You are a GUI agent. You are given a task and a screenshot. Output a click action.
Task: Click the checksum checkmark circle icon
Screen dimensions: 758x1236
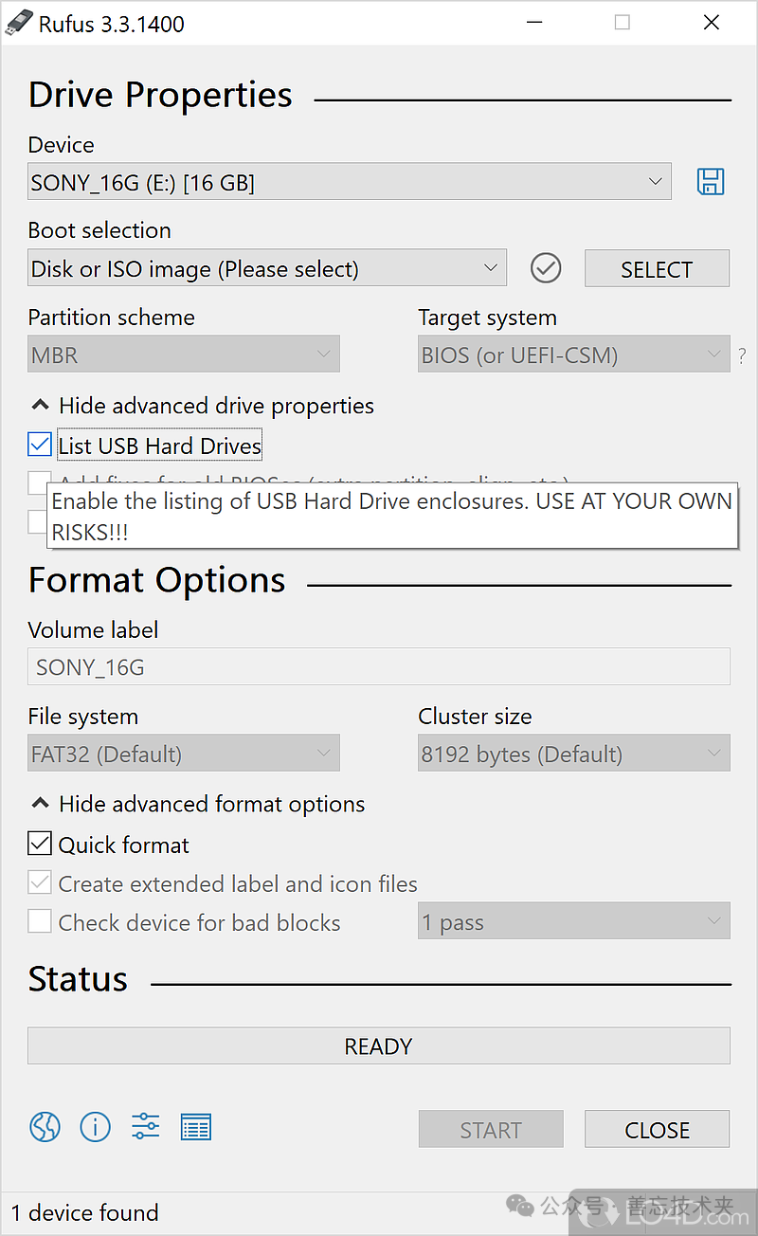pyautogui.click(x=546, y=269)
